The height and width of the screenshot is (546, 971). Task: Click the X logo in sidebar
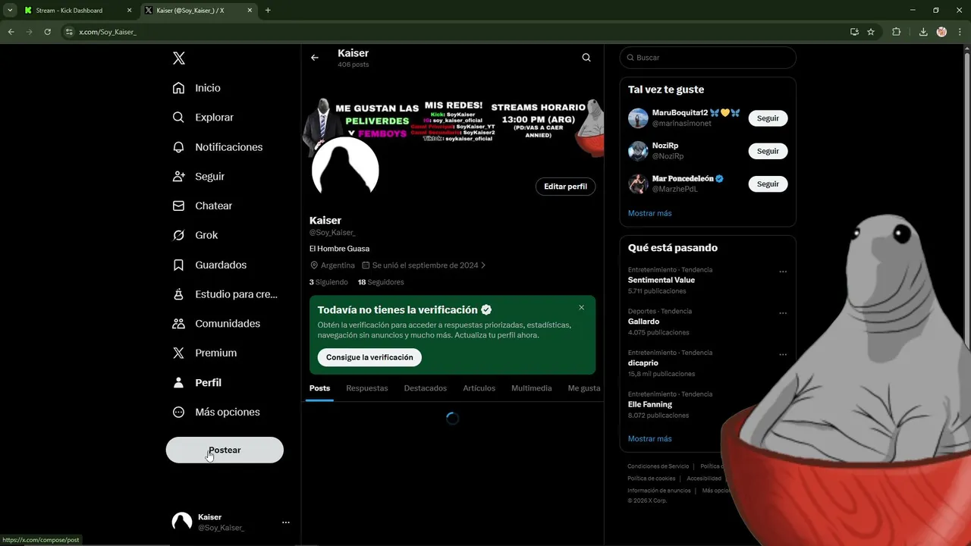[x=178, y=58]
